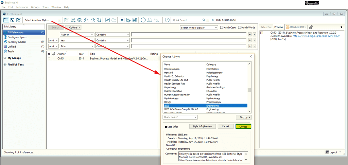Screen dimensions: 348x165
Task: Open the Groups menu
Action: click(x=35, y=7)
